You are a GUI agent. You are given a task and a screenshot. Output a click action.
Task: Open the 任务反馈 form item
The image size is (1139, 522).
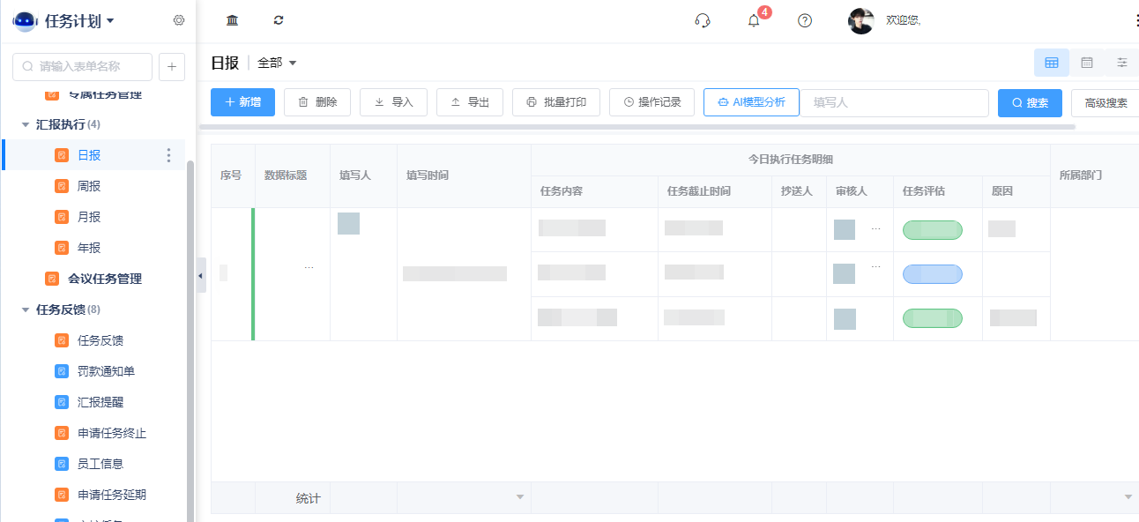tap(100, 340)
